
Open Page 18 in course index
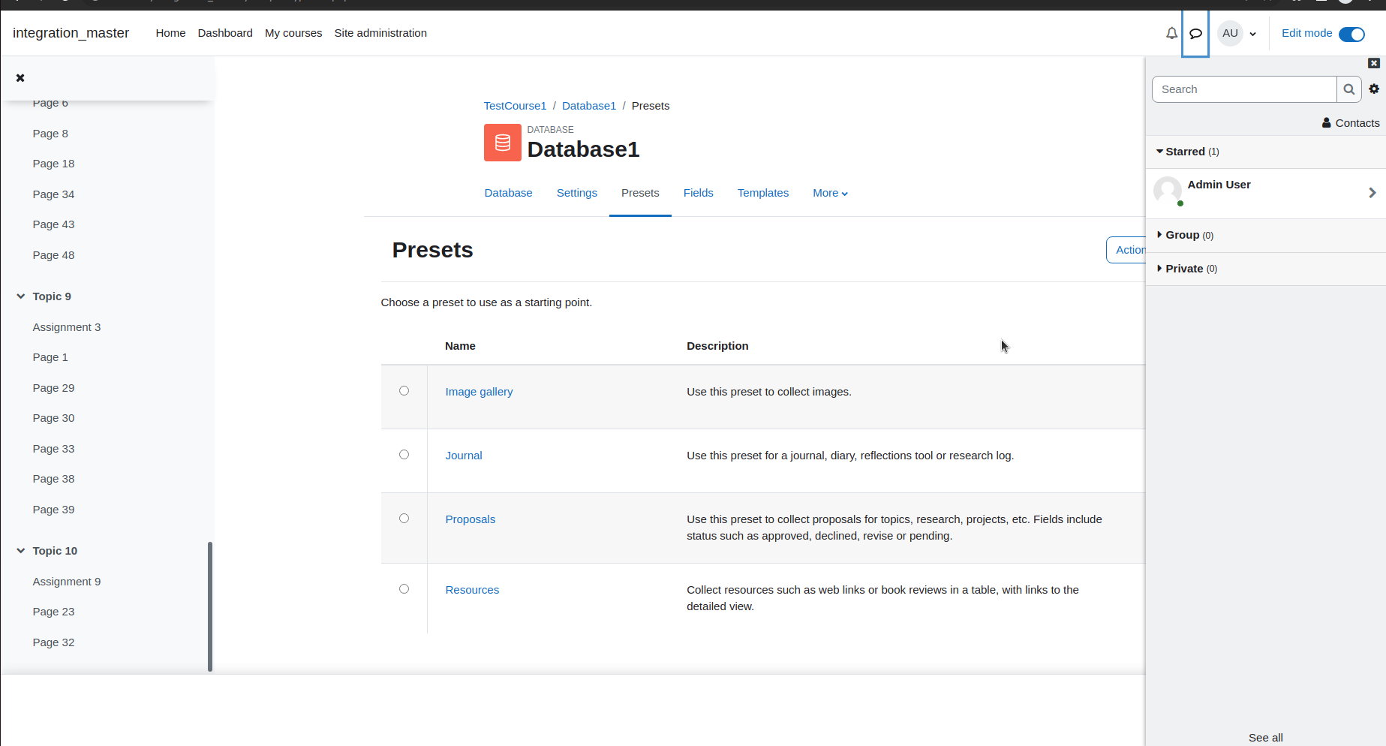click(53, 164)
